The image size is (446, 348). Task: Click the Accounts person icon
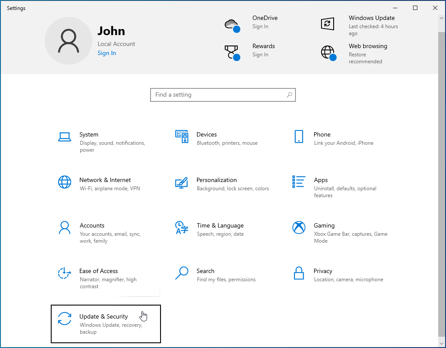pyautogui.click(x=65, y=228)
